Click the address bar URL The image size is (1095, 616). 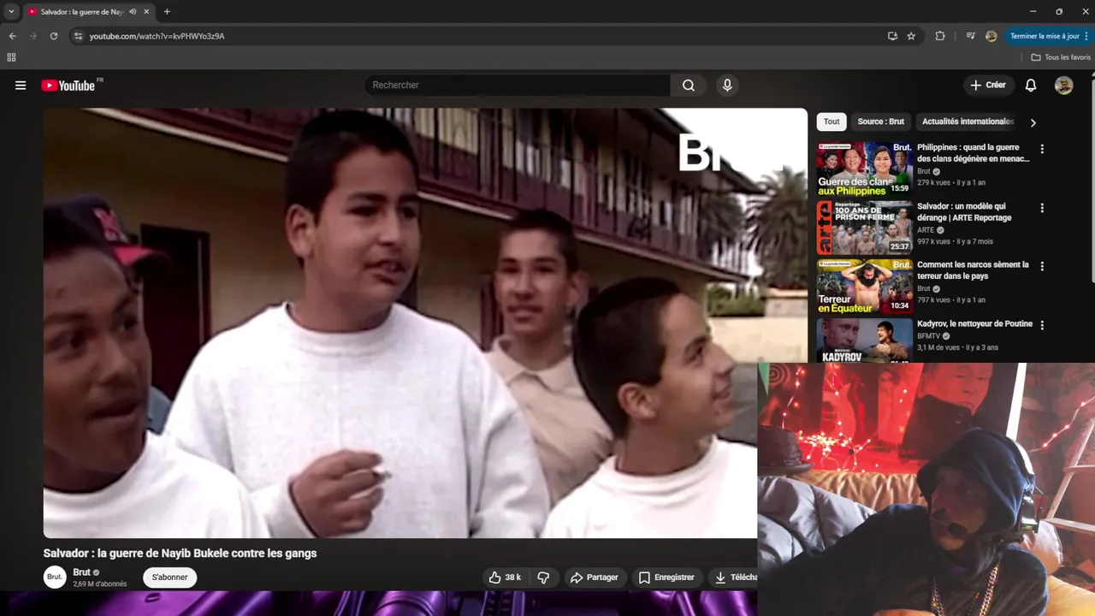coord(157,36)
